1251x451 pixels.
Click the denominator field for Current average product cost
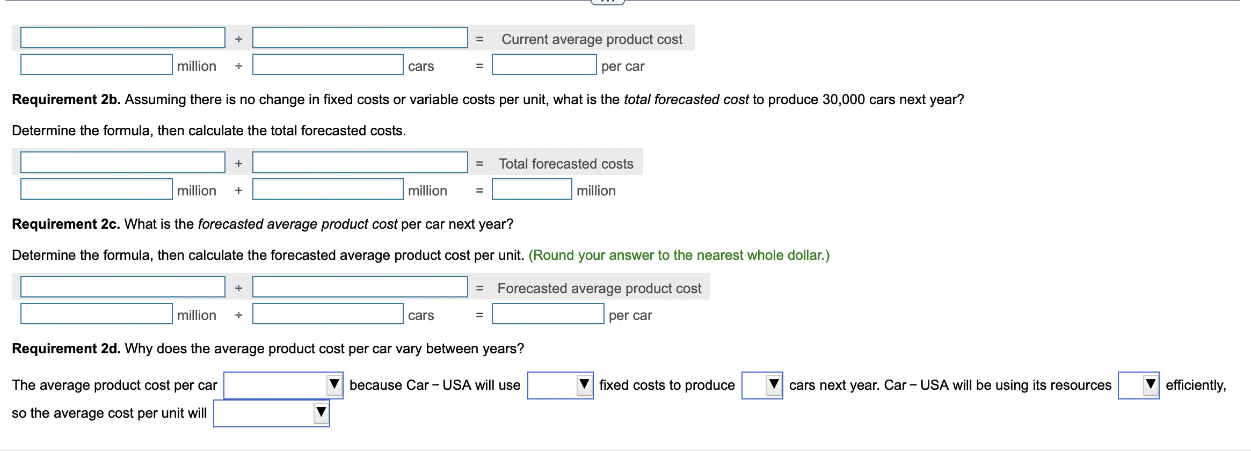360,38
